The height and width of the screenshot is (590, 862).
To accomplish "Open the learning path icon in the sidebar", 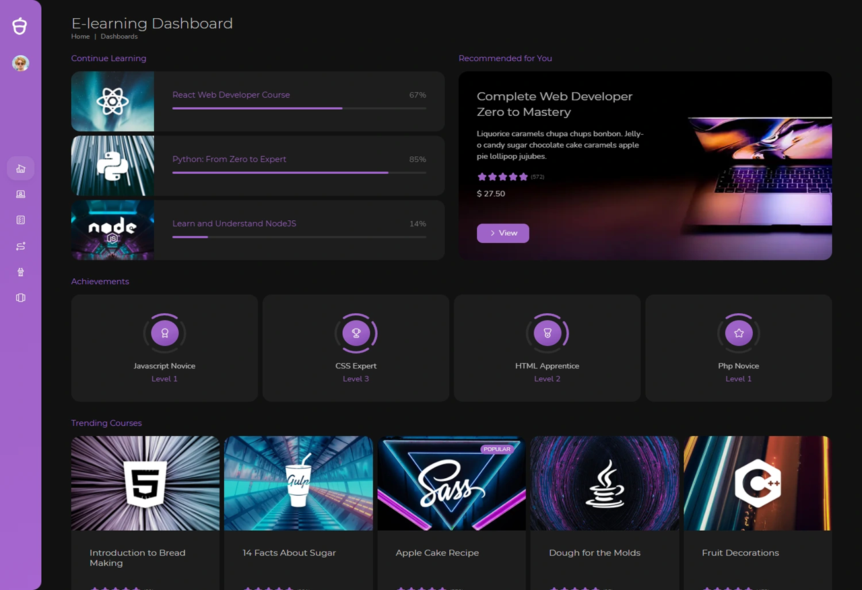I will (20, 246).
